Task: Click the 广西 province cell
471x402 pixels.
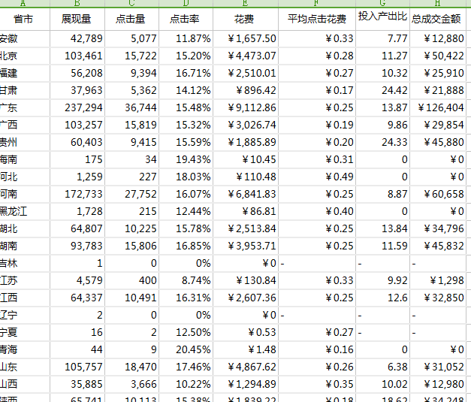Action: click(x=25, y=125)
